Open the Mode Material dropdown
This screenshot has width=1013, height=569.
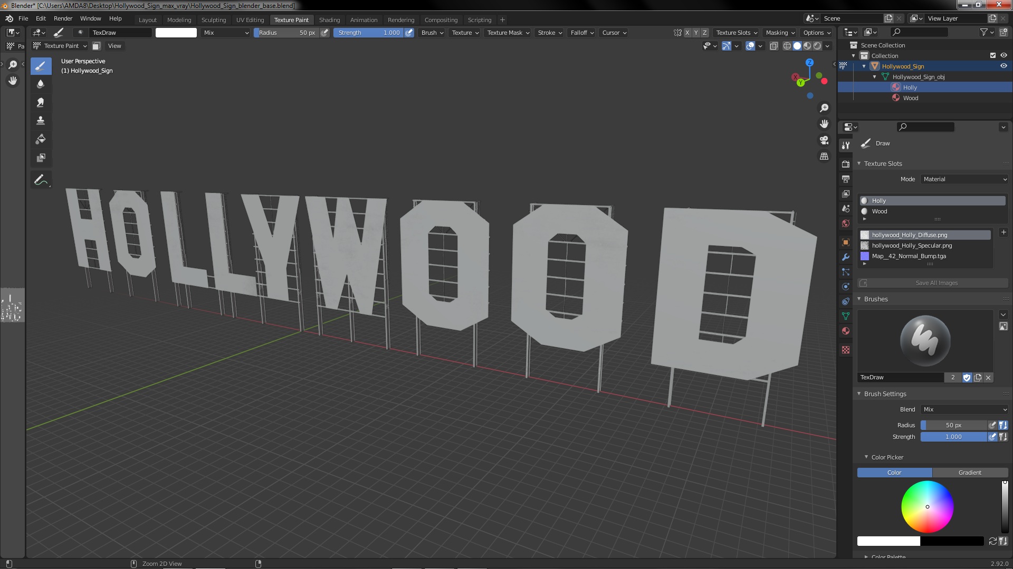pyautogui.click(x=964, y=179)
